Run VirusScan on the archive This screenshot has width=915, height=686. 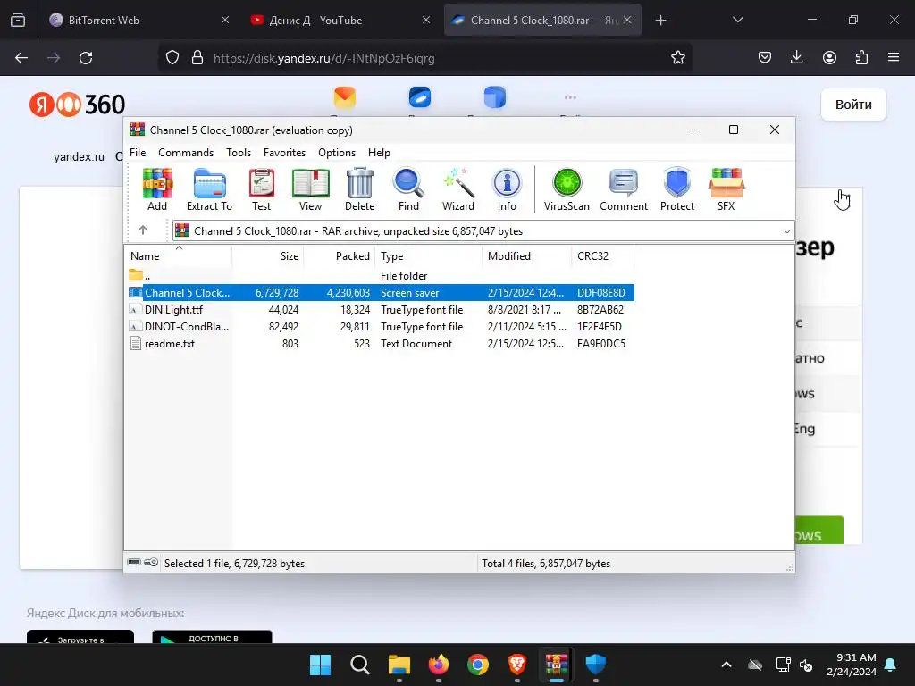pyautogui.click(x=567, y=189)
